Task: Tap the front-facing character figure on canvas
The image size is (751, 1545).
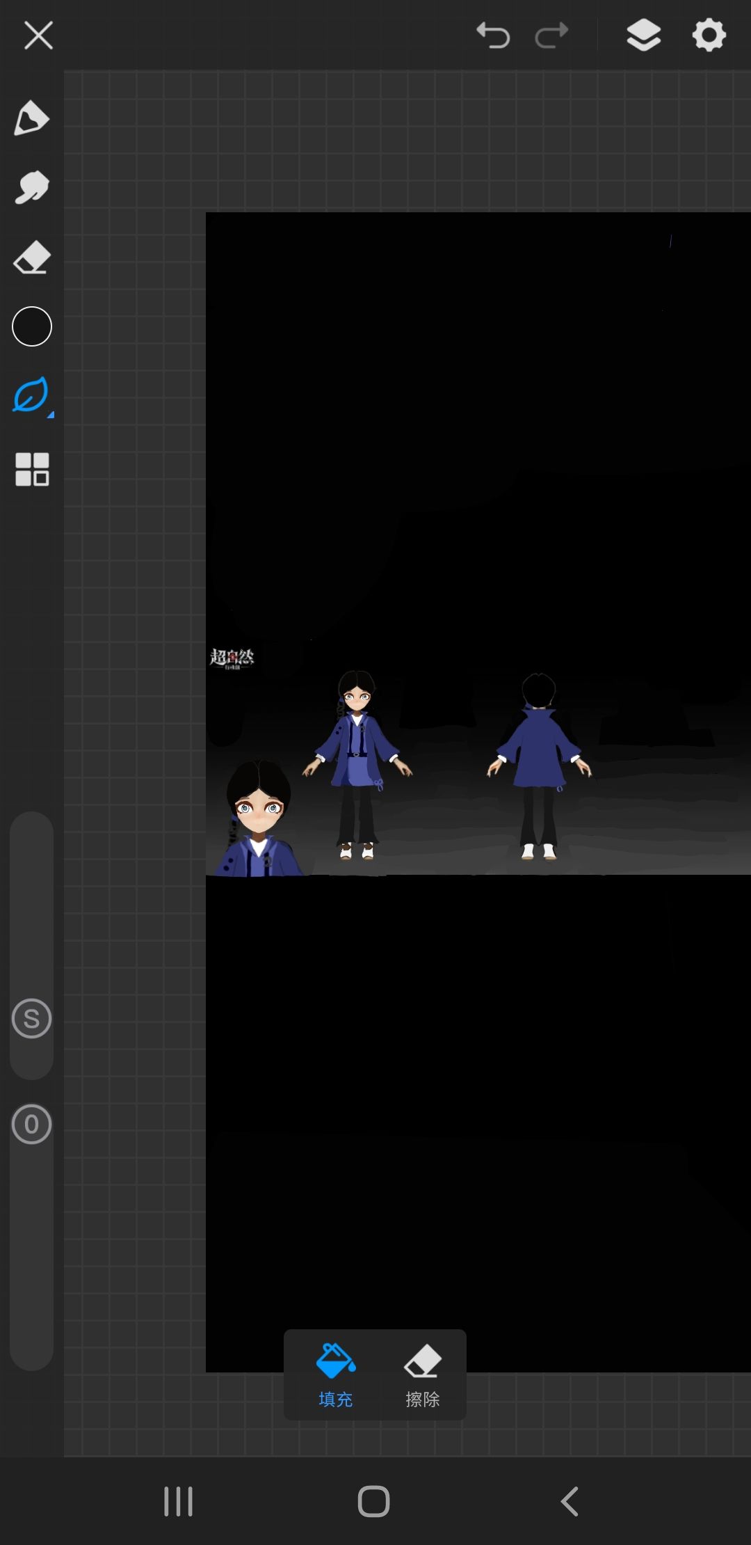Action: [x=357, y=765]
